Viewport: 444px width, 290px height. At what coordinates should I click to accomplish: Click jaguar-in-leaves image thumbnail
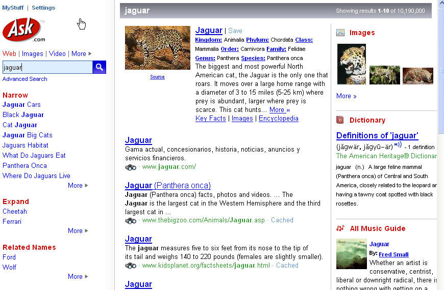(384, 75)
